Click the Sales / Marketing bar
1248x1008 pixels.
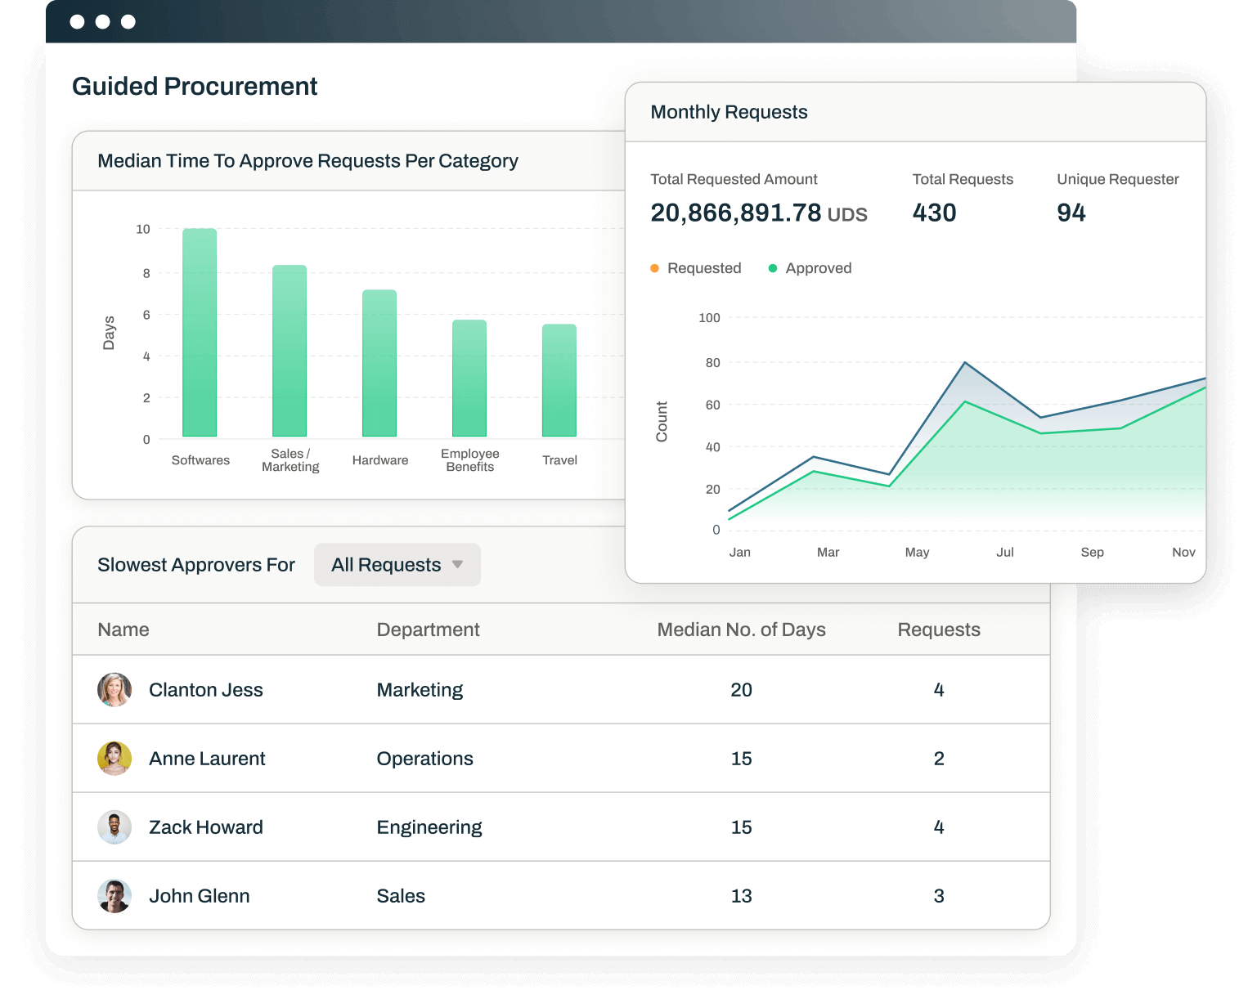pyautogui.click(x=290, y=351)
